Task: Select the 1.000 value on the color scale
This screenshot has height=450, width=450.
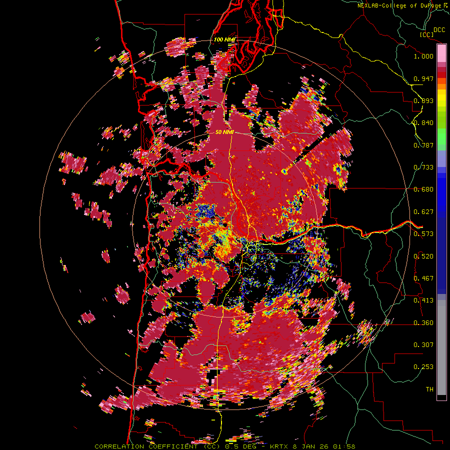Action: 423,56
